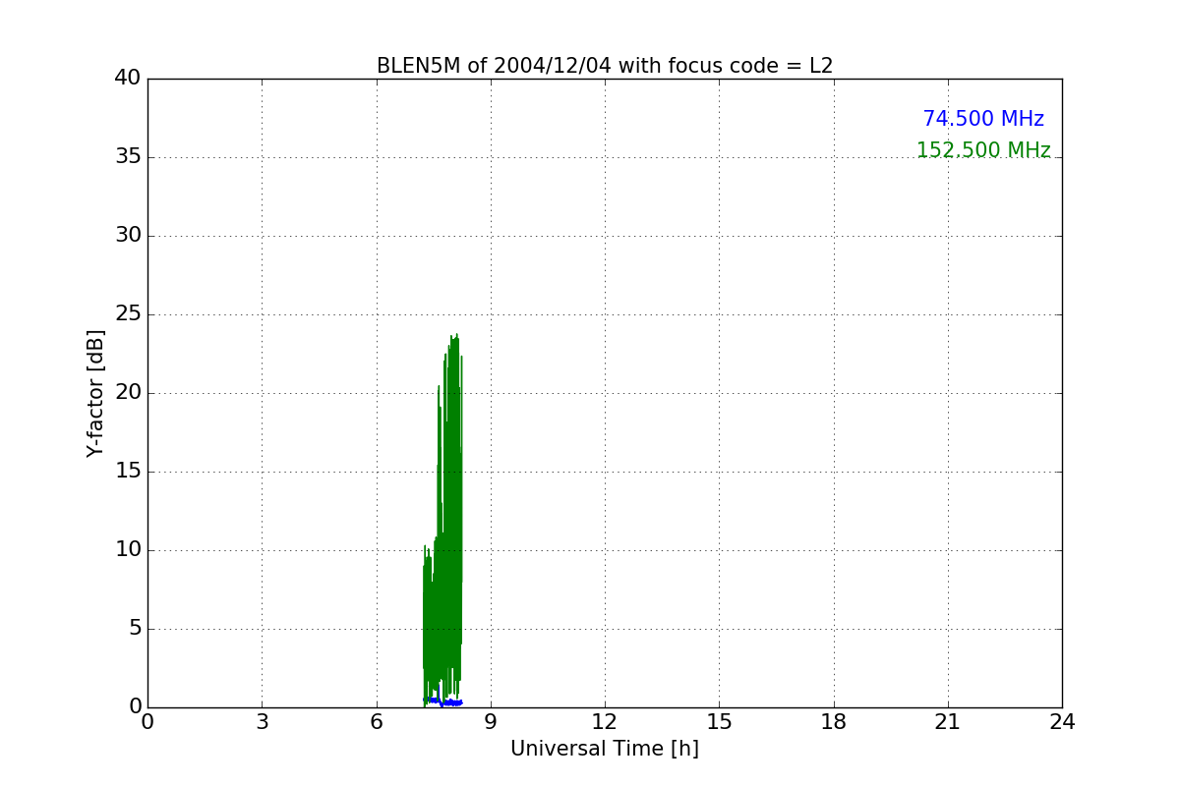Click the y-axis tick label 15

coord(128,471)
